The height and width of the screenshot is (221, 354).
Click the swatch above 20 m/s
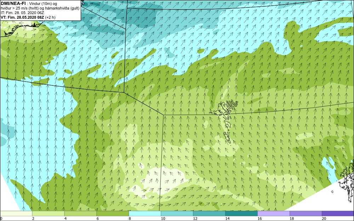point(338,214)
